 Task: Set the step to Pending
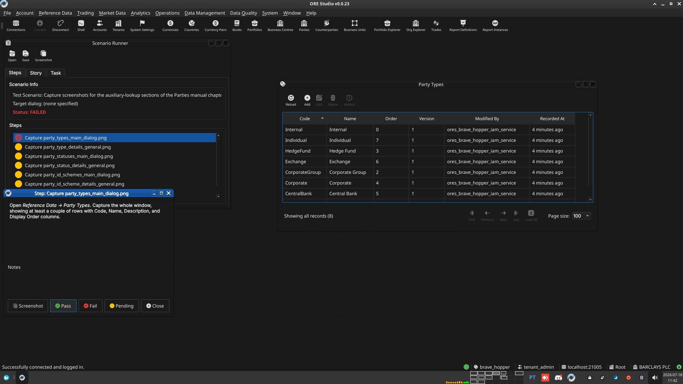122,306
